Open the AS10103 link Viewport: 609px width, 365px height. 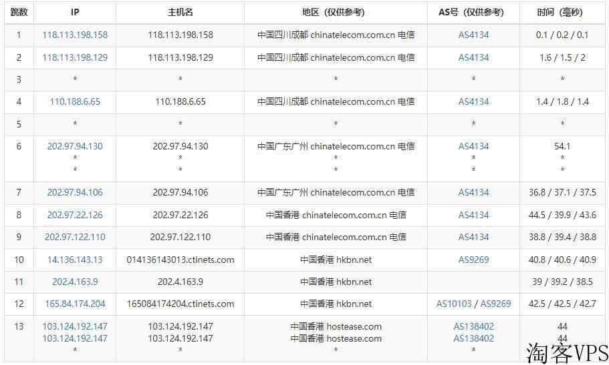click(454, 304)
